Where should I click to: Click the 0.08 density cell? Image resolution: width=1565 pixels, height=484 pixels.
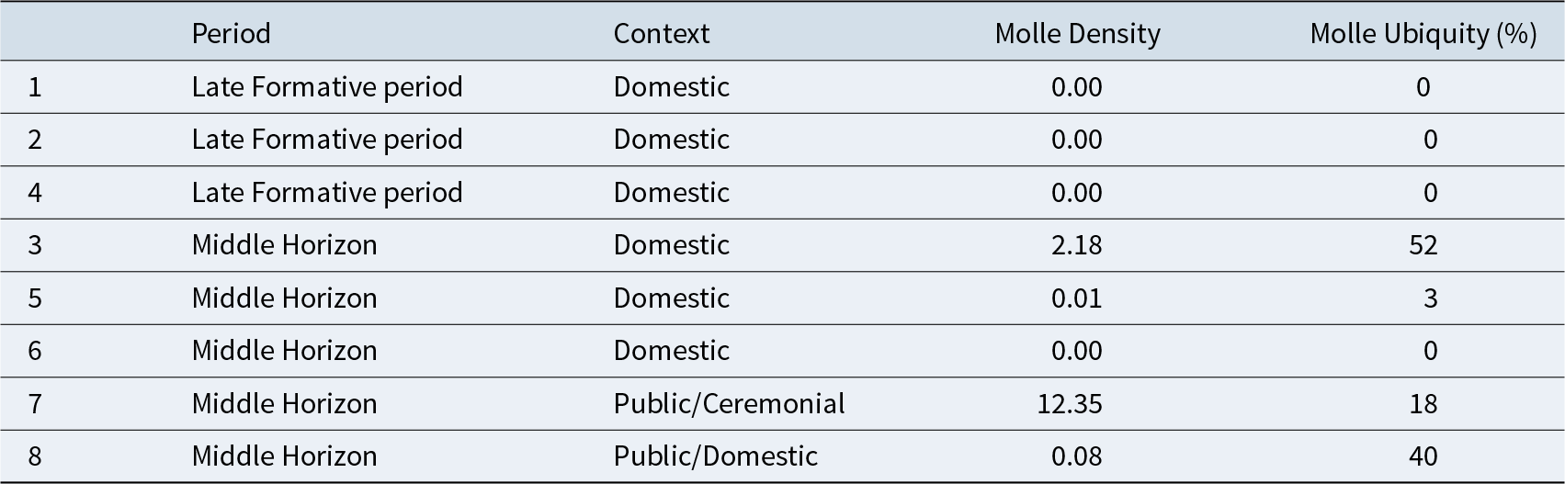[x=1076, y=456]
